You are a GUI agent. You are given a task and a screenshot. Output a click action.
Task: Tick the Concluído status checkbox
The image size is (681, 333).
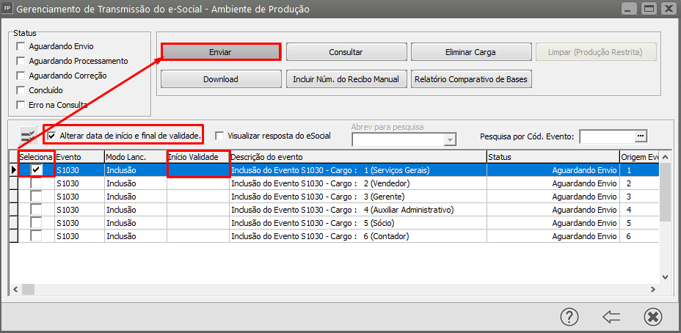(21, 90)
